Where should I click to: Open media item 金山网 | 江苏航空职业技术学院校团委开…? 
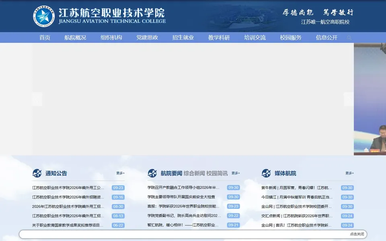tap(297, 206)
